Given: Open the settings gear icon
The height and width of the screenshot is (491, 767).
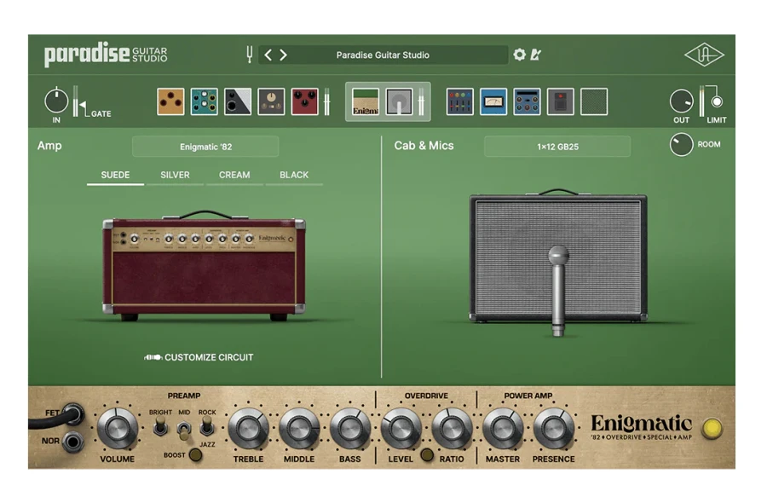Looking at the screenshot, I should (x=520, y=55).
